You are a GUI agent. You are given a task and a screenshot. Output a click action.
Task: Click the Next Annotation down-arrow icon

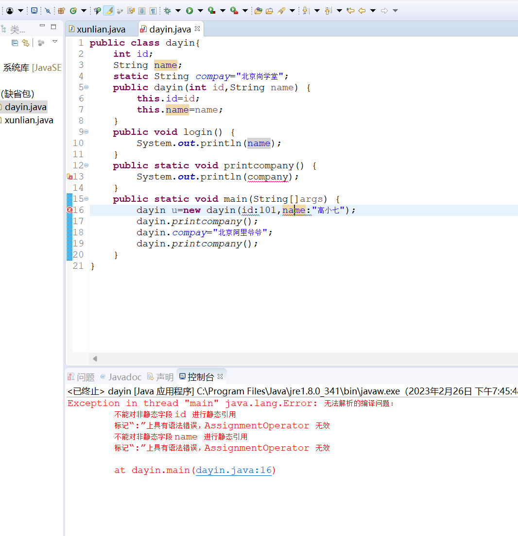coord(306,11)
